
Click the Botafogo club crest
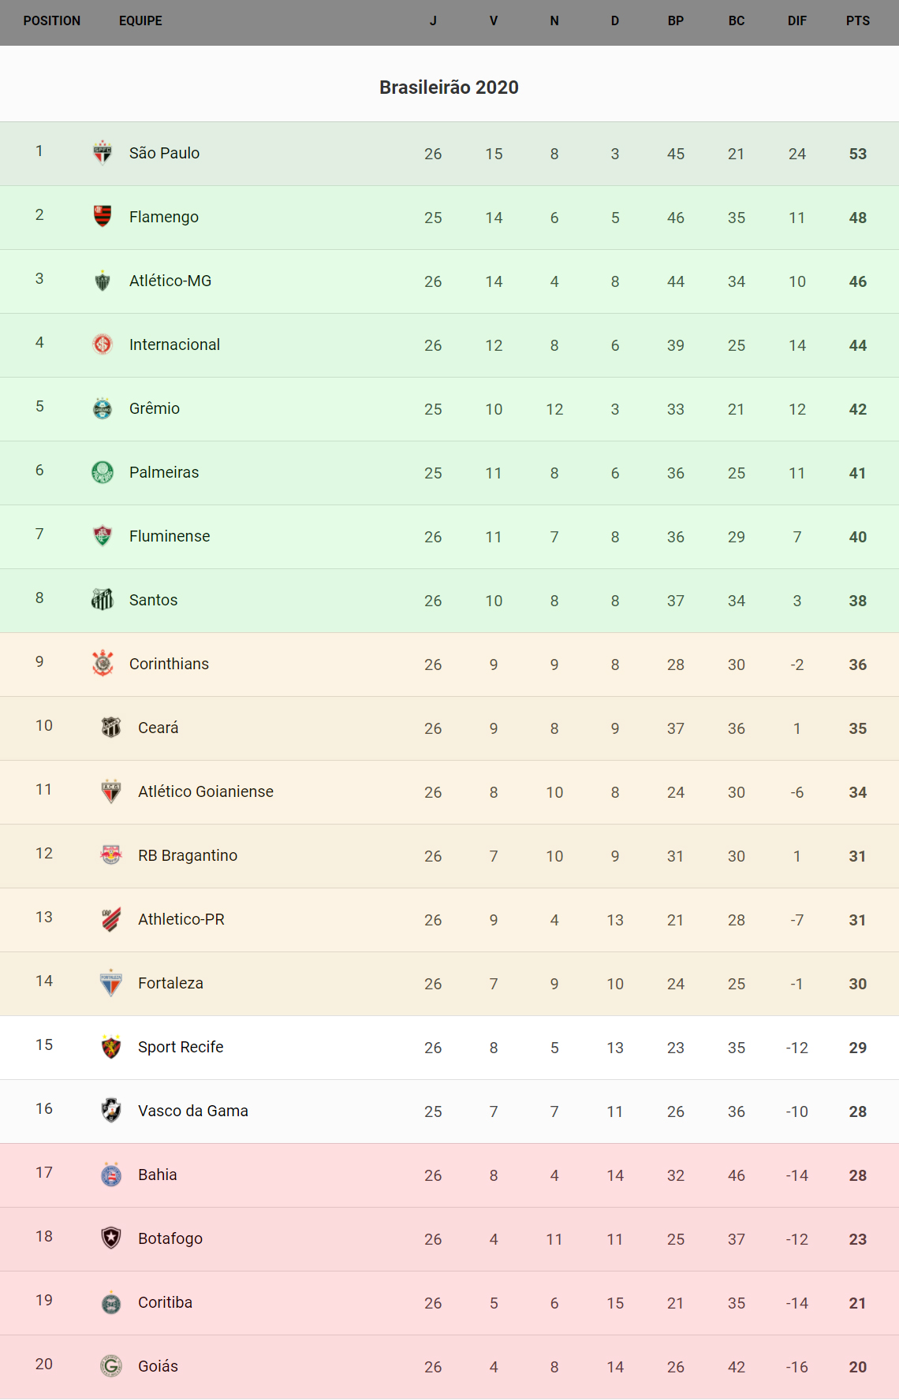click(x=111, y=1238)
